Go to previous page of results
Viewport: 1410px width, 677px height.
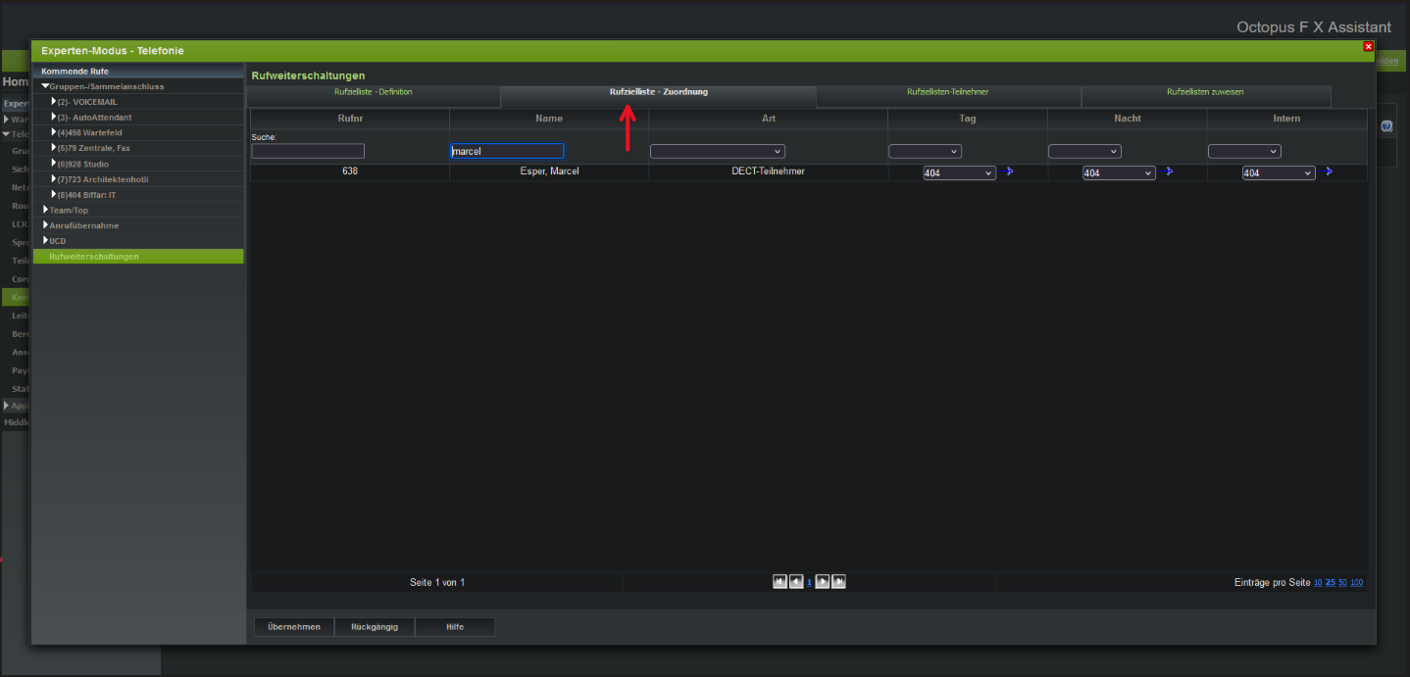[795, 582]
